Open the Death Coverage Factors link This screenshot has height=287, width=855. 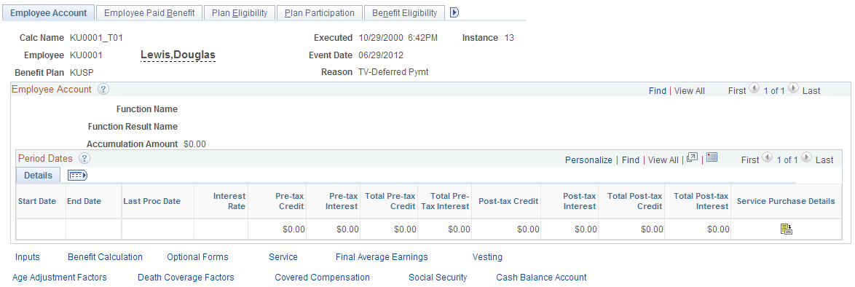(186, 278)
